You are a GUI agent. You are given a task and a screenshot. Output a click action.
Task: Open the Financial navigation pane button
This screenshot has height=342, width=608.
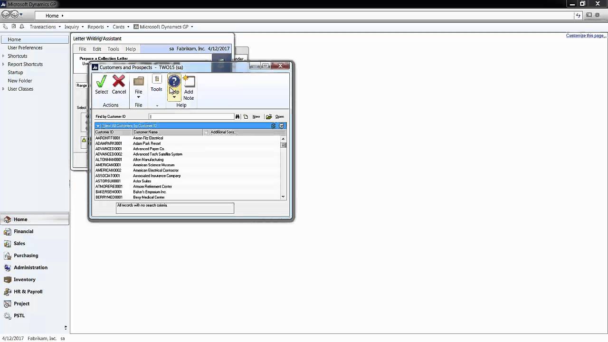tap(35, 231)
